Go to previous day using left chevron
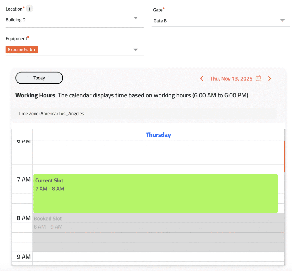The width and height of the screenshot is (292, 271). click(202, 79)
